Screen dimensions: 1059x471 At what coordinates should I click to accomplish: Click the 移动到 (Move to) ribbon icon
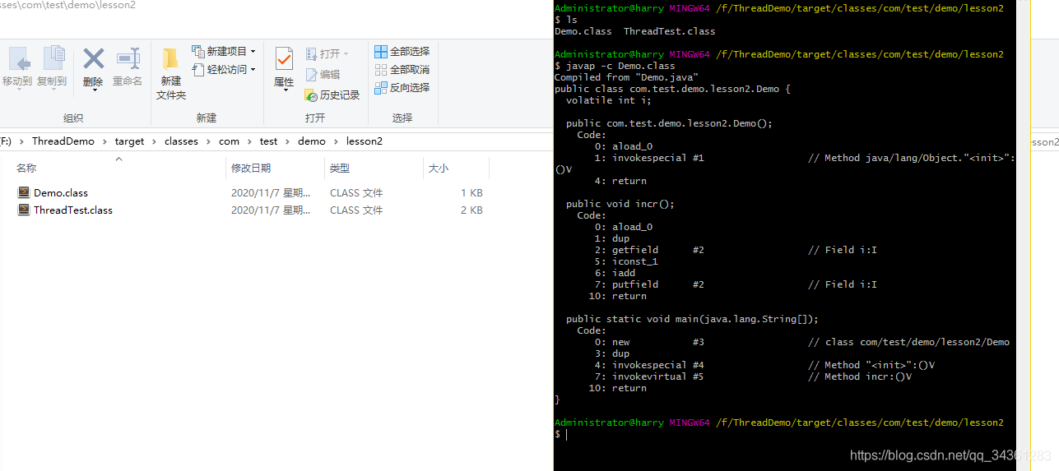(x=18, y=59)
